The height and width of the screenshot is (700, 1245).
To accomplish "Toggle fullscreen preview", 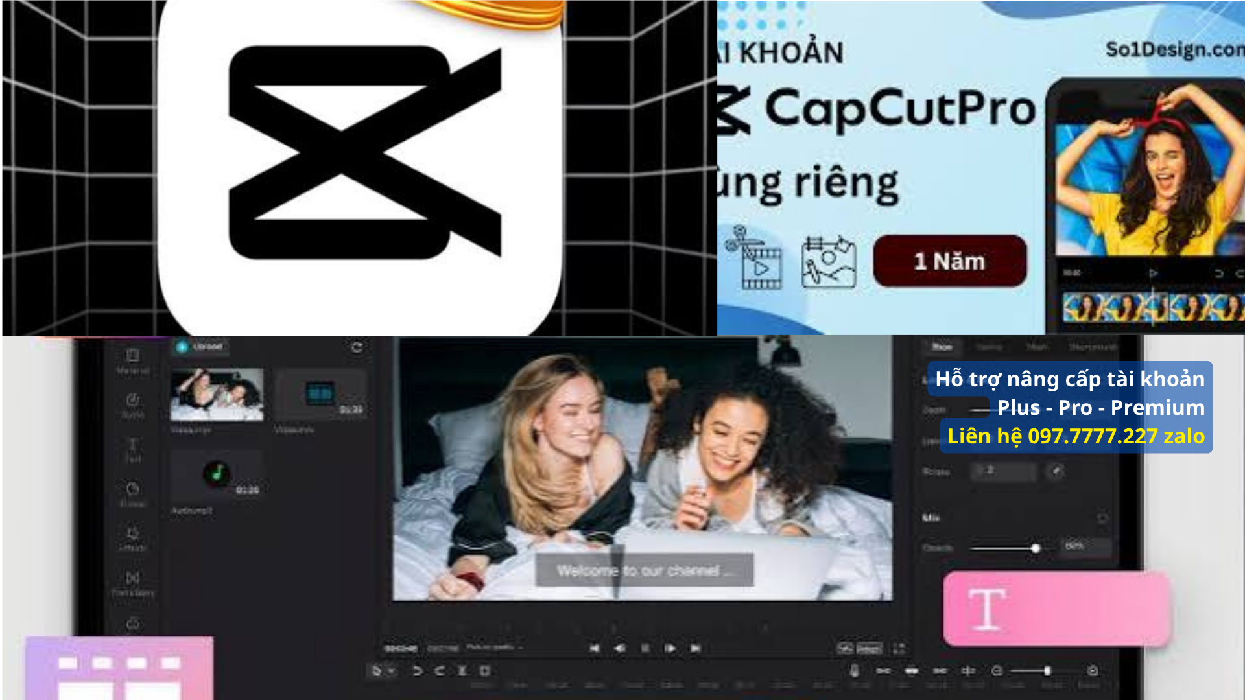I will [899, 648].
